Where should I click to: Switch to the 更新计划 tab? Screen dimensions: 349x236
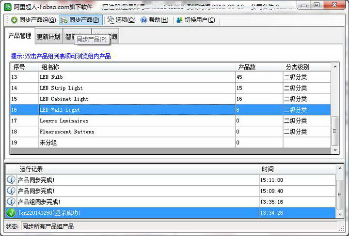[x=48, y=37]
